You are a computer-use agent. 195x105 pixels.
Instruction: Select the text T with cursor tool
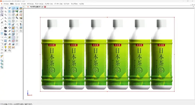(x=17, y=18)
